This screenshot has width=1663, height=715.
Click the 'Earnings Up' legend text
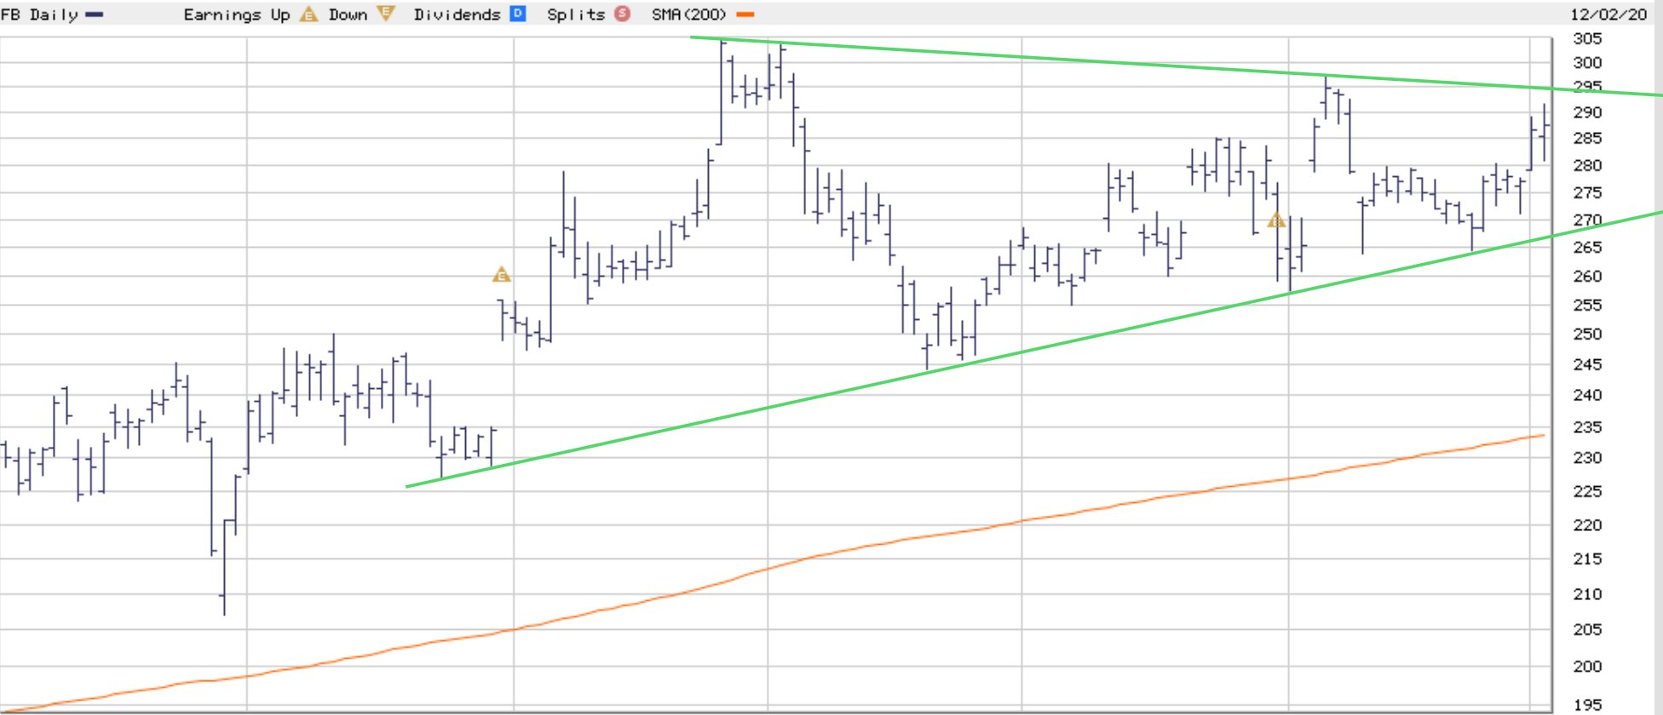[237, 14]
